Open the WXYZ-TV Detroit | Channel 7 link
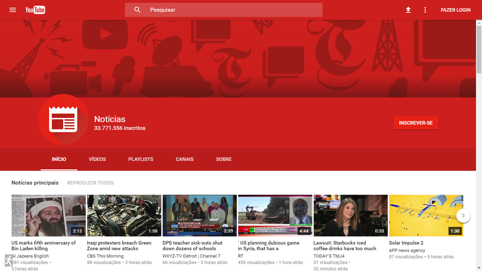Screen dimensions: 482x271 191,256
